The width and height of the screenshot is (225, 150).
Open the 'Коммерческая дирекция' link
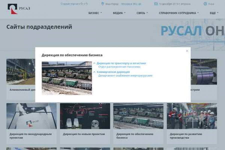[113, 72]
